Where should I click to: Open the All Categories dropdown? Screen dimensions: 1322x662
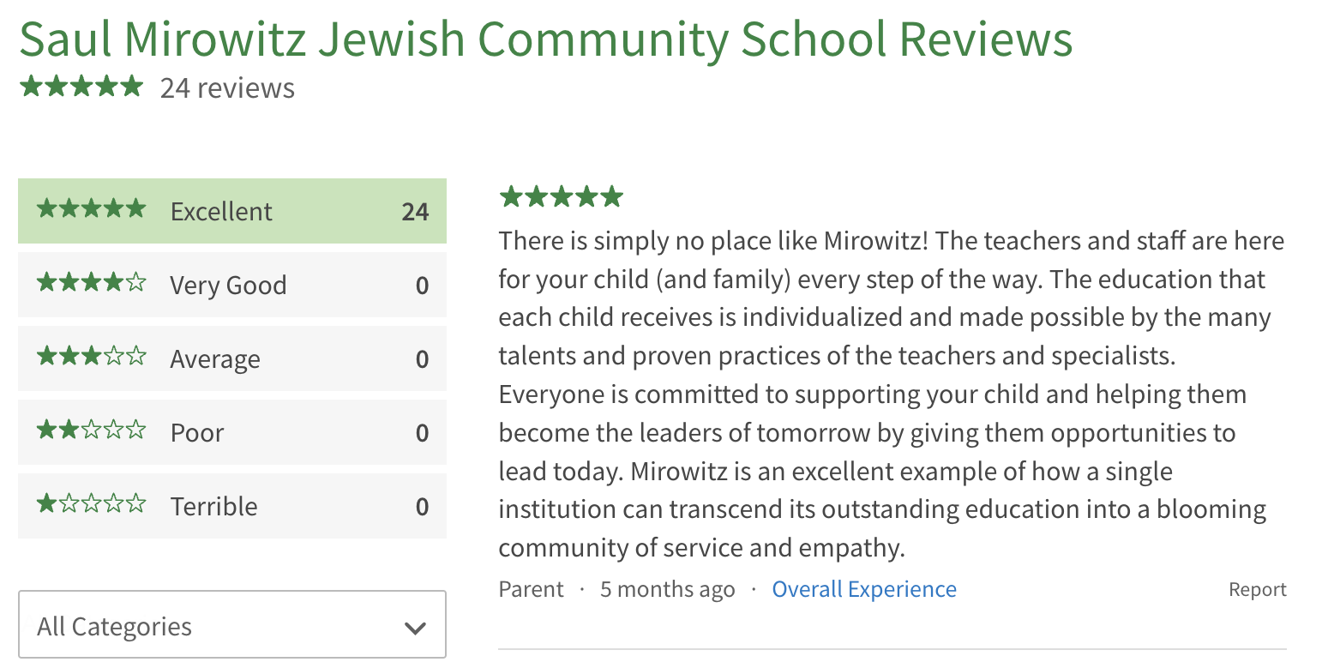pyautogui.click(x=232, y=625)
